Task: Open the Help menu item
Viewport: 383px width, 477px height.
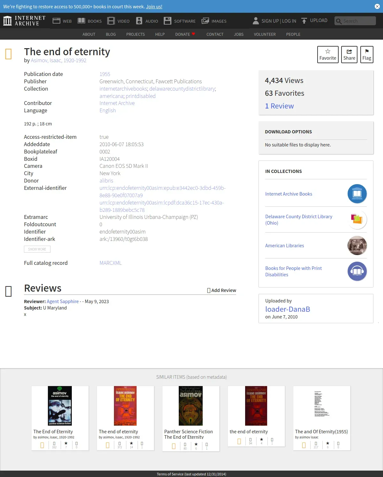Action: 160,34
